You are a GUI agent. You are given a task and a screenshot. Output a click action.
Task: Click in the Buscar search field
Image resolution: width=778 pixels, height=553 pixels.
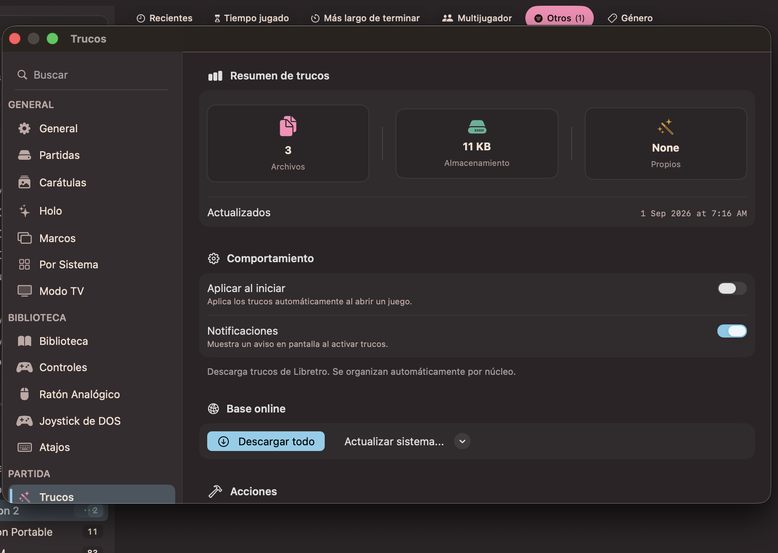click(x=92, y=75)
